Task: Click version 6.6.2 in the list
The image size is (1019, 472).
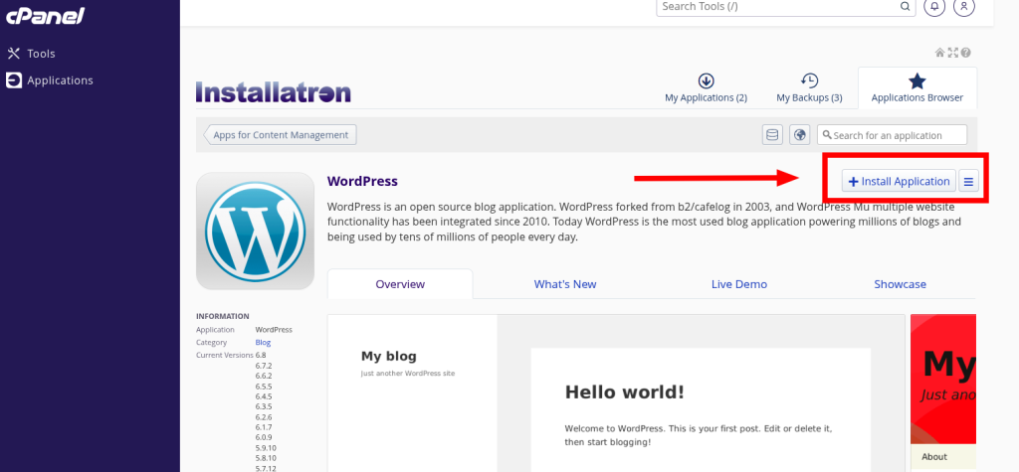Action: click(x=263, y=376)
